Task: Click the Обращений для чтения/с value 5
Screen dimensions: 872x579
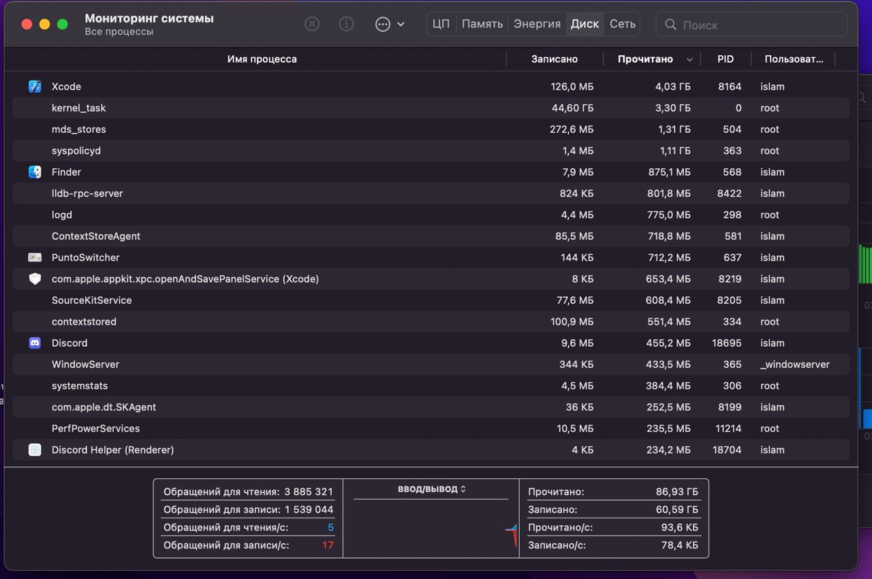Action: tap(331, 527)
